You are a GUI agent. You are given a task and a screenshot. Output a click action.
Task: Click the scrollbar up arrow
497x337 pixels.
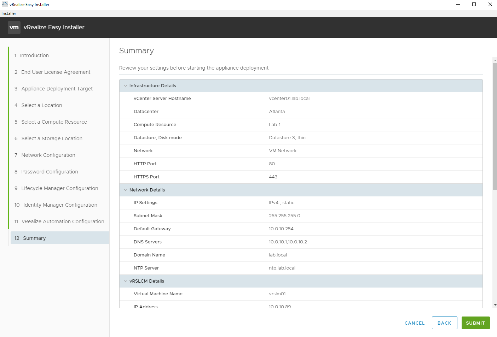tap(495, 60)
